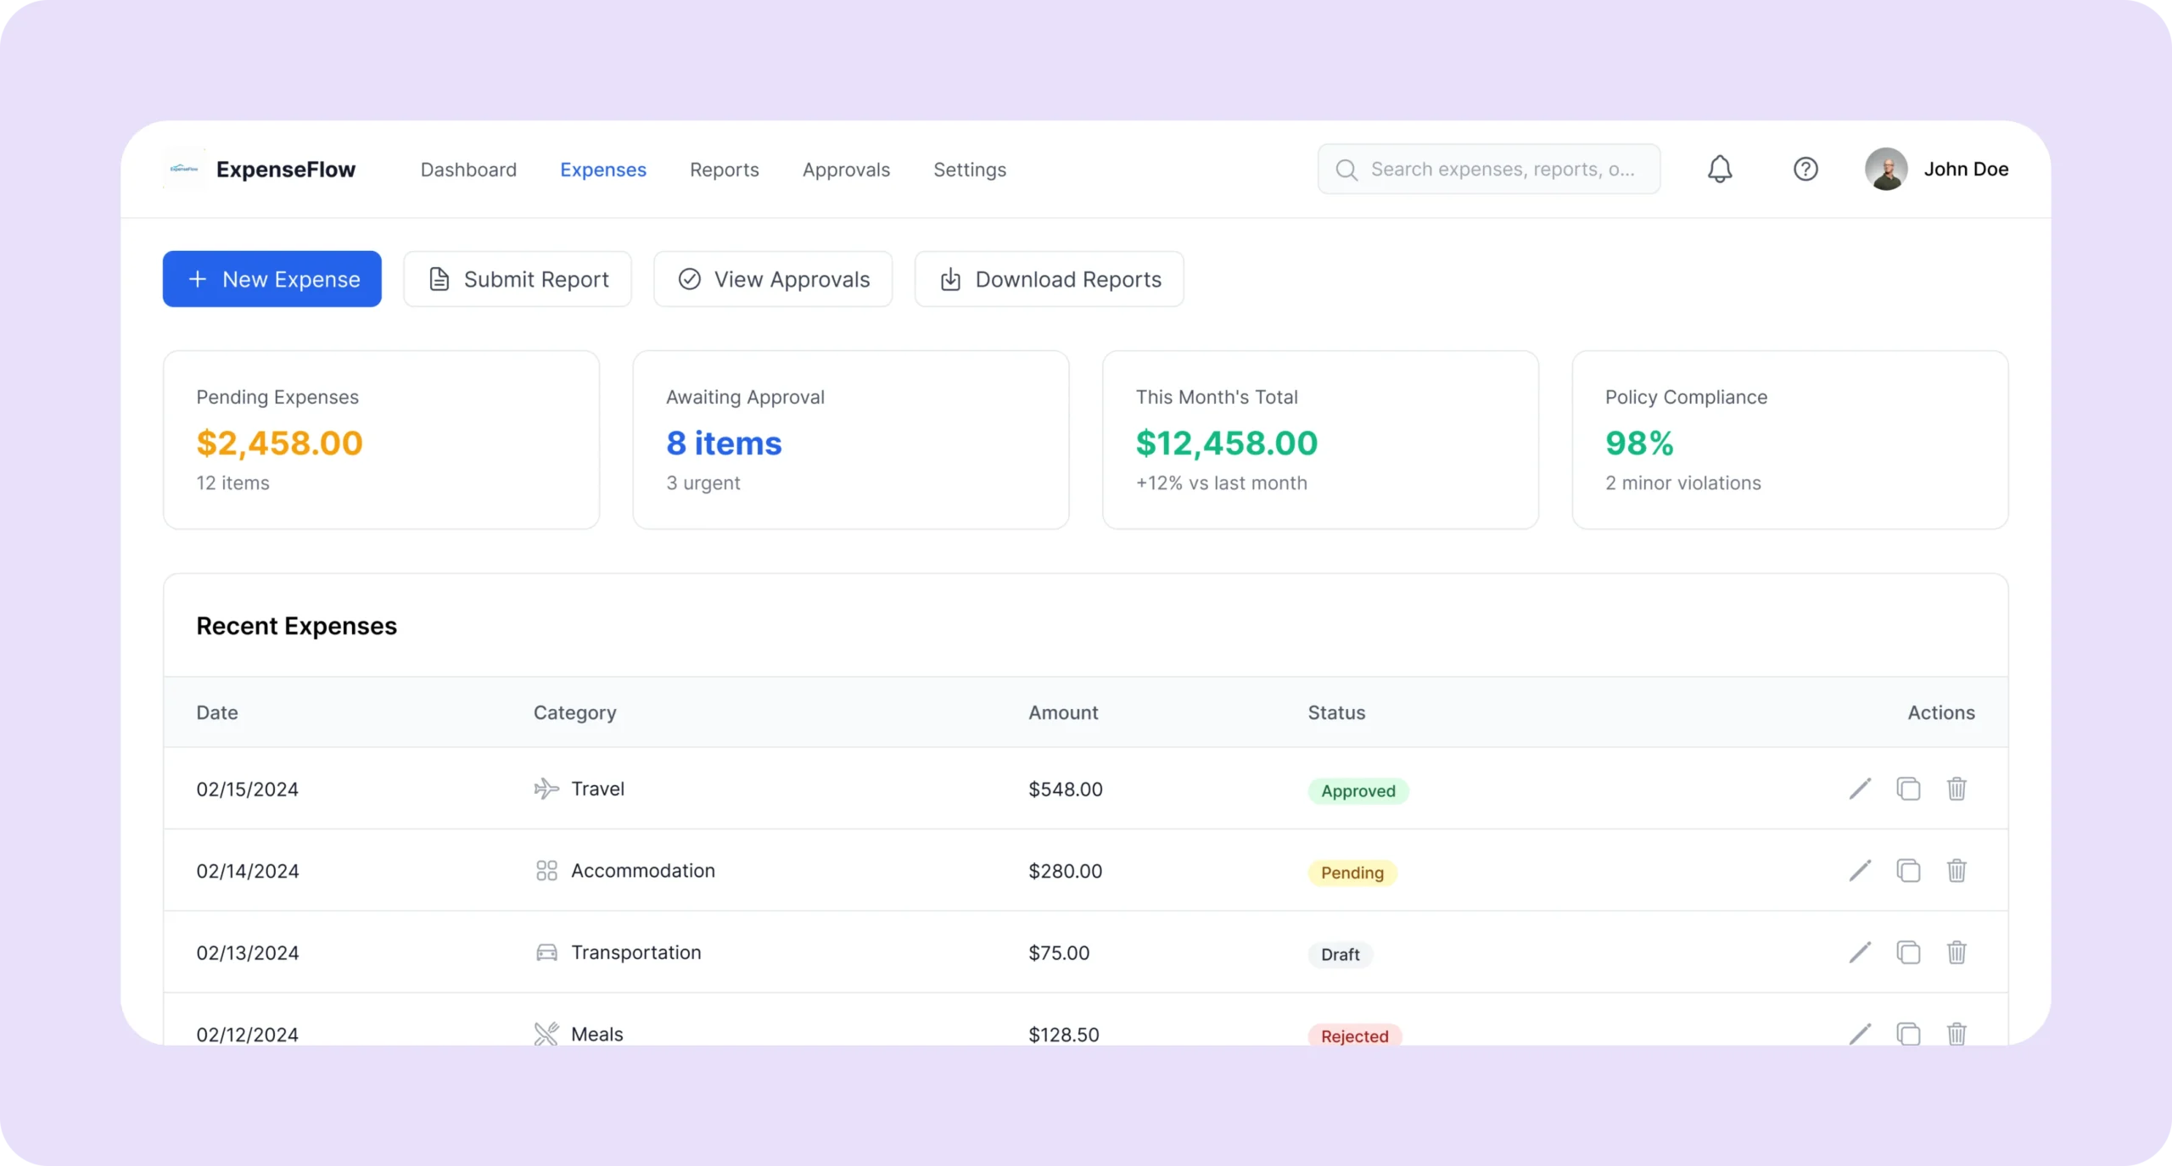The image size is (2172, 1166).
Task: Click the ExpenseFlow logo icon
Action: (184, 169)
